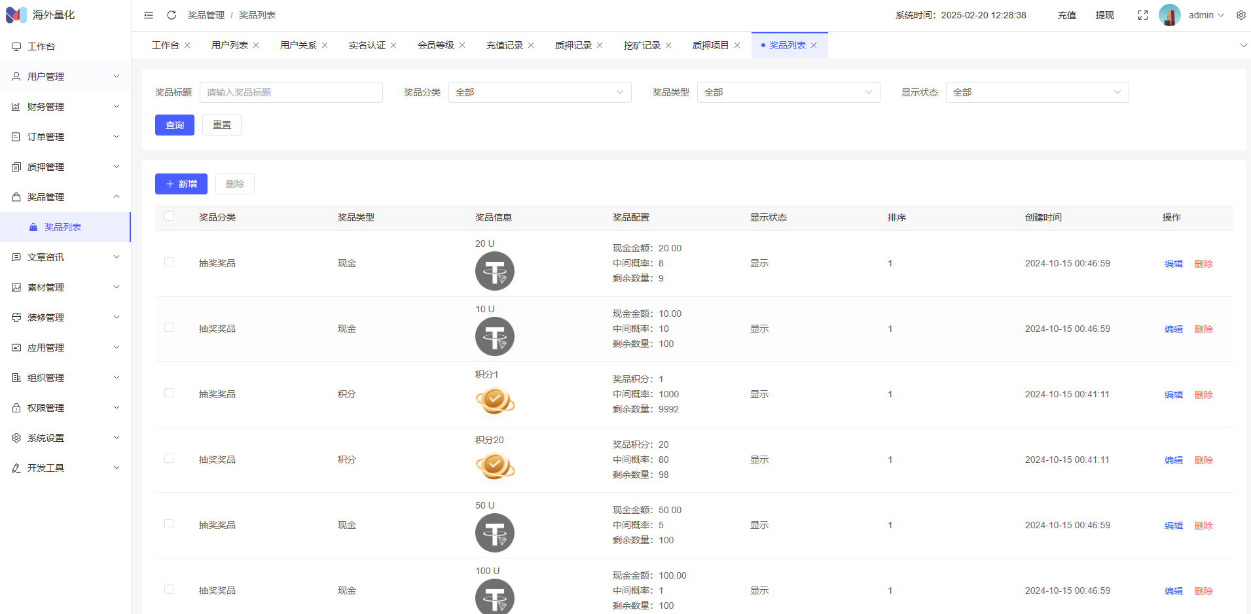The width and height of the screenshot is (1251, 614).
Task: Open the 奖品列表 sidebar menu item
Action: pyautogui.click(x=63, y=227)
